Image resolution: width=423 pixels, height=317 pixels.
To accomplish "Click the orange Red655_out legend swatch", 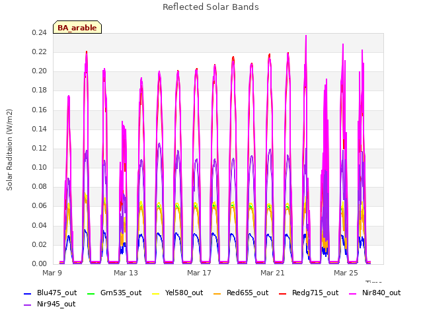I will tap(217, 293).
